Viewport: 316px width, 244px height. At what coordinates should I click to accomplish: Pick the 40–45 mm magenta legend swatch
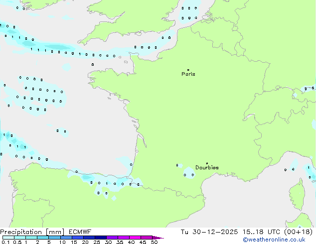pyautogui.click(x=135, y=238)
